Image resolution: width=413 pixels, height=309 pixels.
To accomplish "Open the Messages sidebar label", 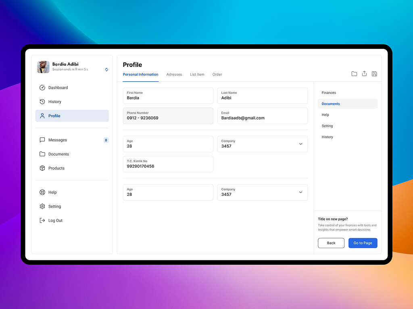I will (x=57, y=140).
